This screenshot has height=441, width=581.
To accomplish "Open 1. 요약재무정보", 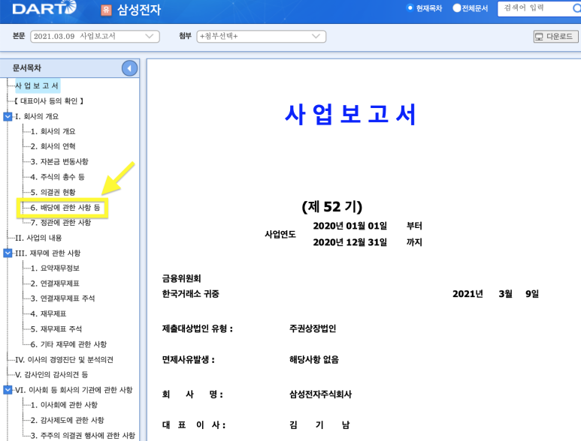I will (55, 268).
